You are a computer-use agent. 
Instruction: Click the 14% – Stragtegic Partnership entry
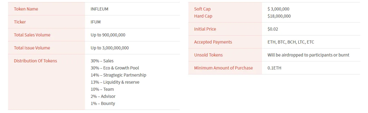[x=118, y=75]
